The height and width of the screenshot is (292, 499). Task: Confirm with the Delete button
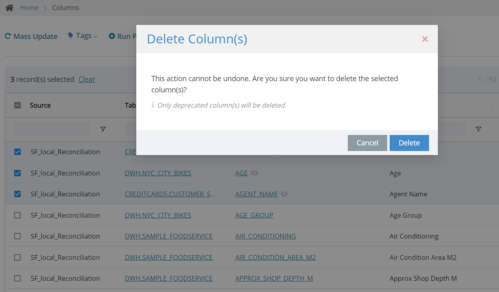[x=409, y=143]
